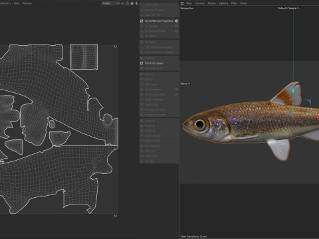Screen dimensions: 319x239
Task: Click Default Camera label
Action: 287,8
